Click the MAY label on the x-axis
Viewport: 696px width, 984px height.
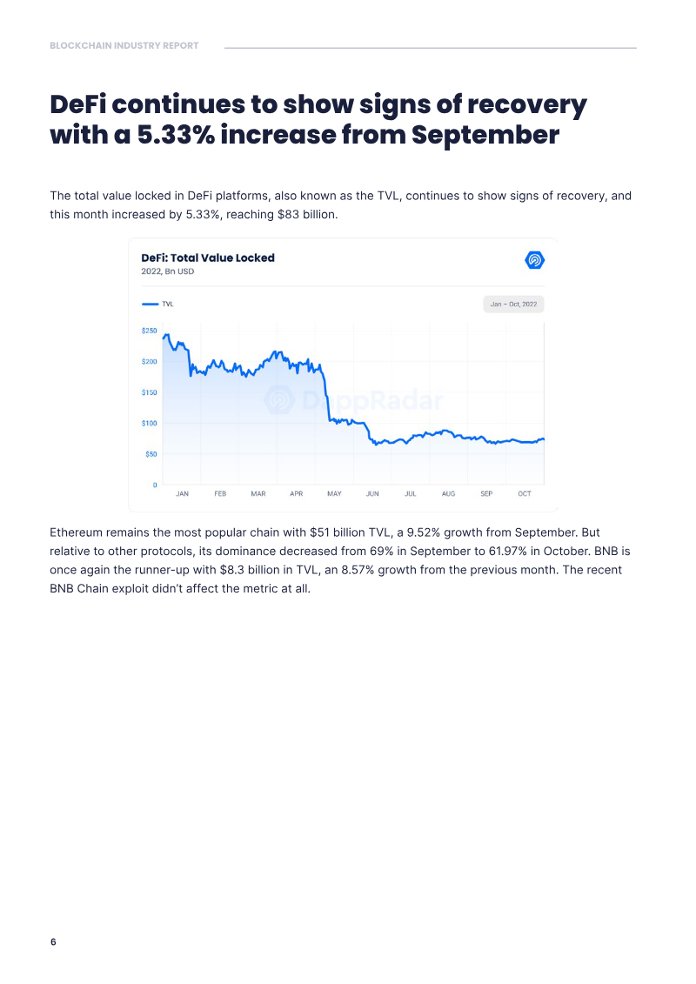point(334,494)
